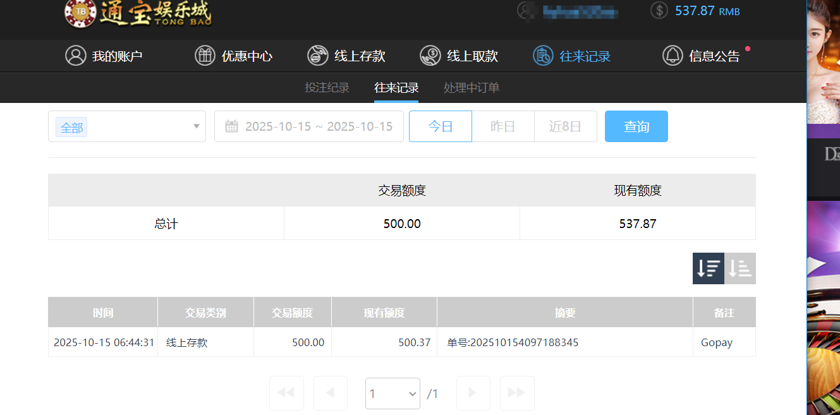The image size is (840, 415).
Task: Open the 线上取款 withdrawal icon
Action: 430,56
